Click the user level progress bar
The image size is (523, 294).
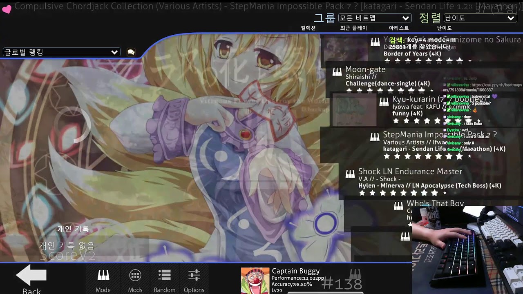(x=325, y=293)
